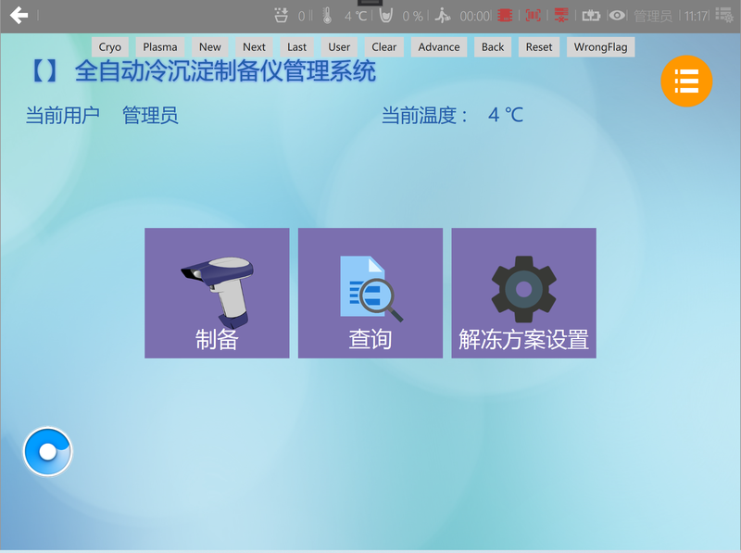The width and height of the screenshot is (741, 553).
Task: Click the Clear button
Action: [384, 47]
